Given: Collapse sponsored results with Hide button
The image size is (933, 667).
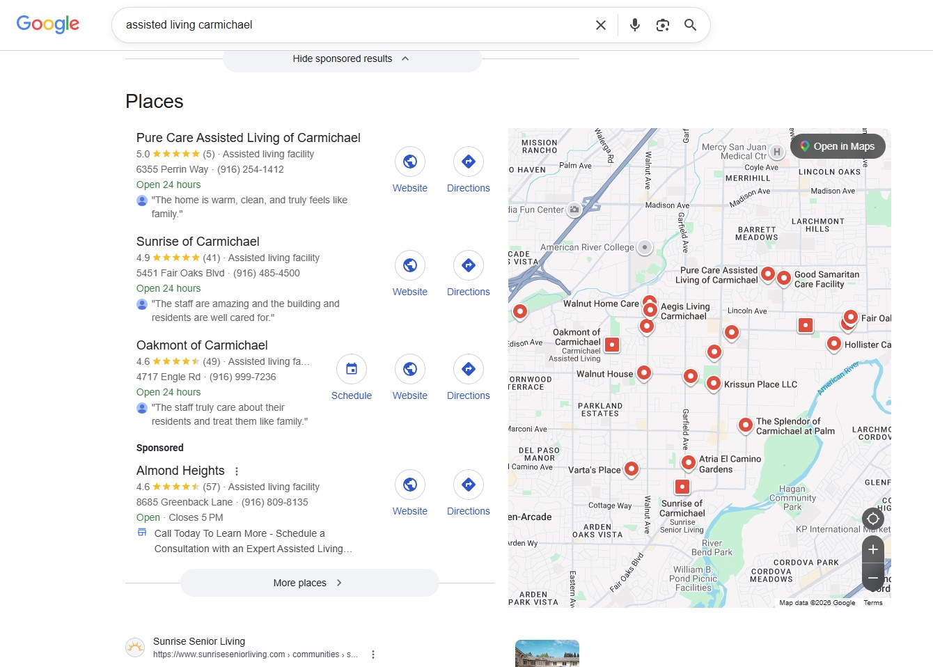Looking at the screenshot, I should [352, 59].
